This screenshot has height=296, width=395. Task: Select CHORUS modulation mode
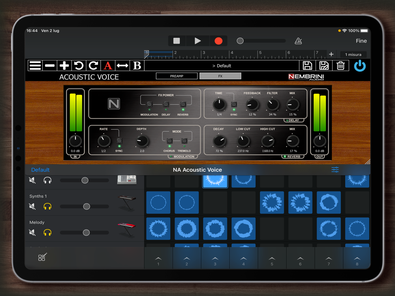point(169,141)
